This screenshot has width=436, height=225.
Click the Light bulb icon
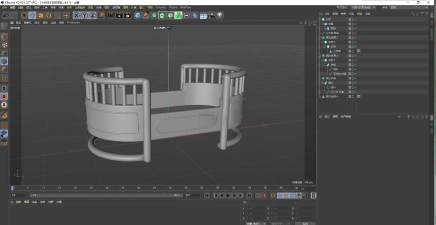[220, 15]
